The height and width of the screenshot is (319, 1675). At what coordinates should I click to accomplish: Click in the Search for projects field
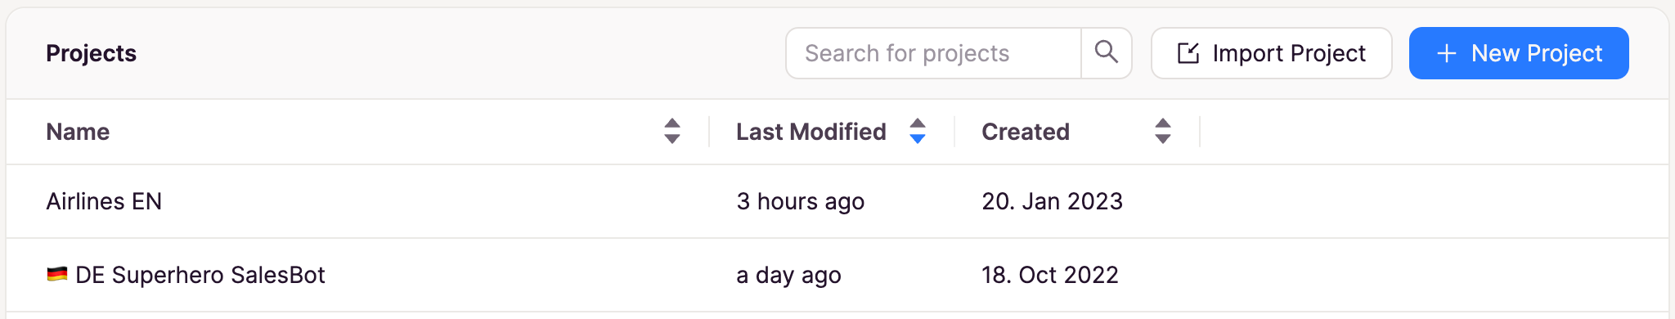click(934, 53)
